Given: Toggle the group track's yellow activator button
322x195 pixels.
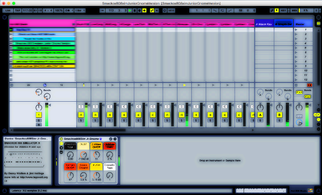Looking at the screenshot, I should [x=38, y=115].
